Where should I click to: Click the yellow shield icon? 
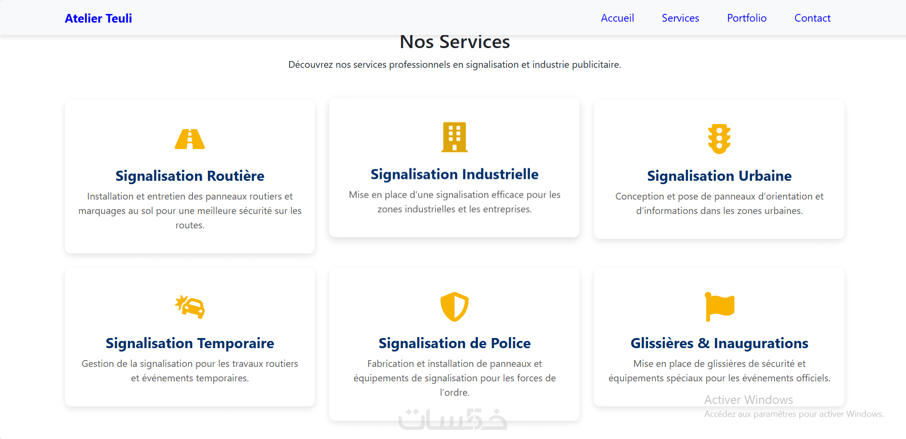[x=454, y=306]
